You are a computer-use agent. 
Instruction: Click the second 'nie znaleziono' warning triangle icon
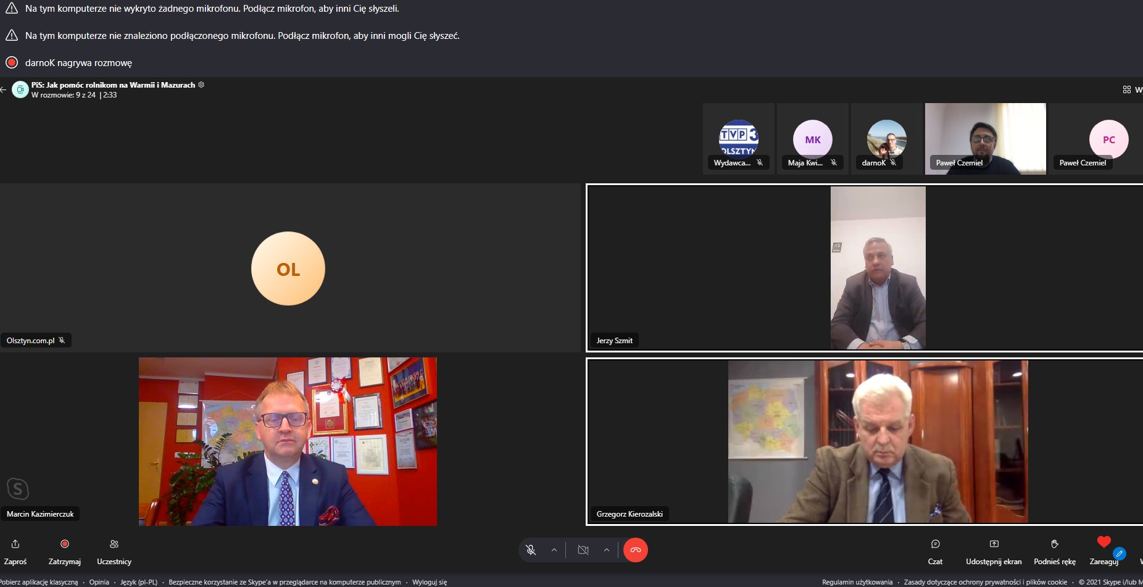(x=12, y=35)
